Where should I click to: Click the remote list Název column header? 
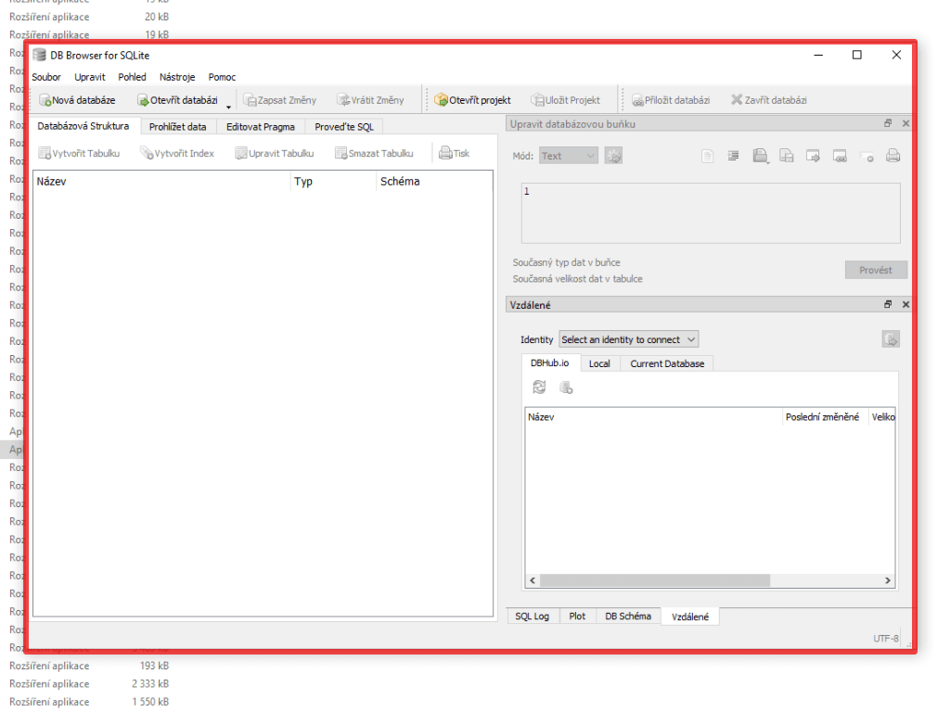653,417
